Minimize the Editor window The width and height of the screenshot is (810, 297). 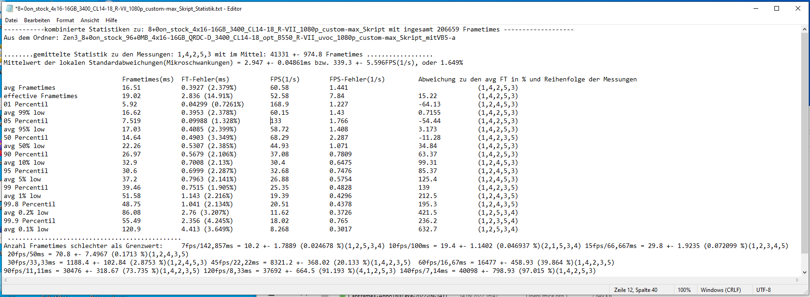[755, 8]
